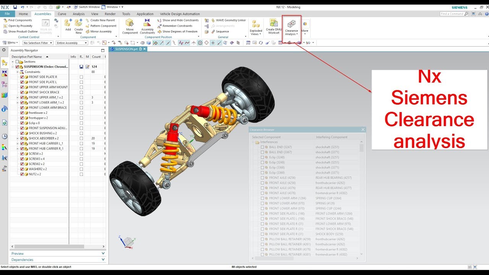Image resolution: width=489 pixels, height=275 pixels.
Task: Expand the Constraints node
Action: pyautogui.click(x=17, y=72)
